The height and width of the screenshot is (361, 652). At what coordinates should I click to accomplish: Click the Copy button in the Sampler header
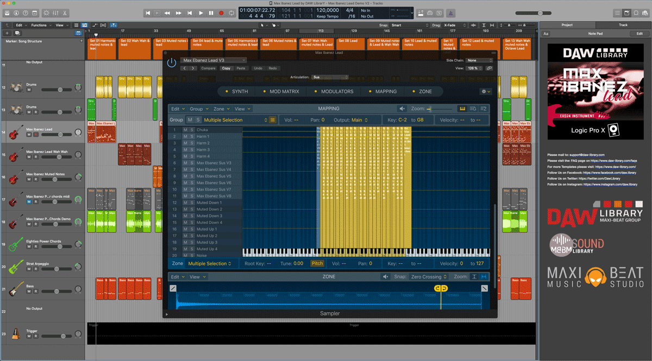pos(226,68)
